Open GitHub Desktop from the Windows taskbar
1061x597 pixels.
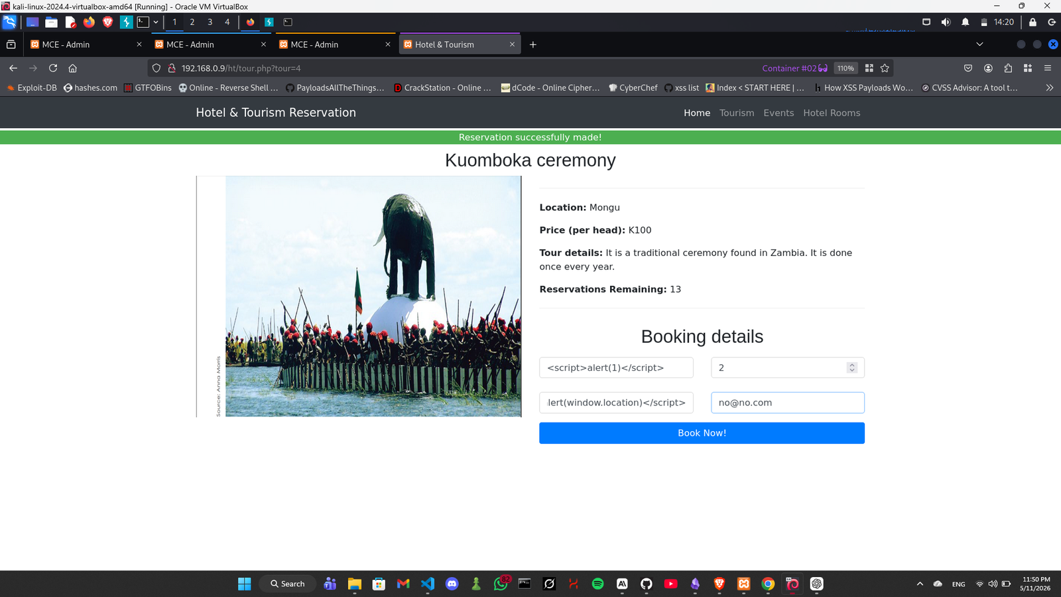click(647, 584)
